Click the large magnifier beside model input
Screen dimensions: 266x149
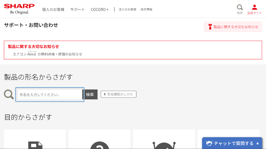point(9,94)
